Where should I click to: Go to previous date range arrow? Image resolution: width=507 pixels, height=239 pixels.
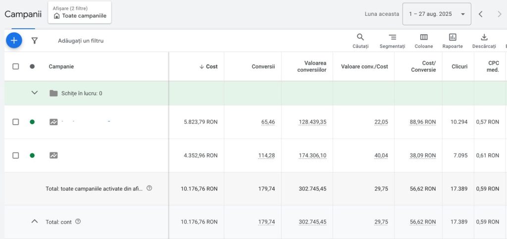pyautogui.click(x=480, y=14)
